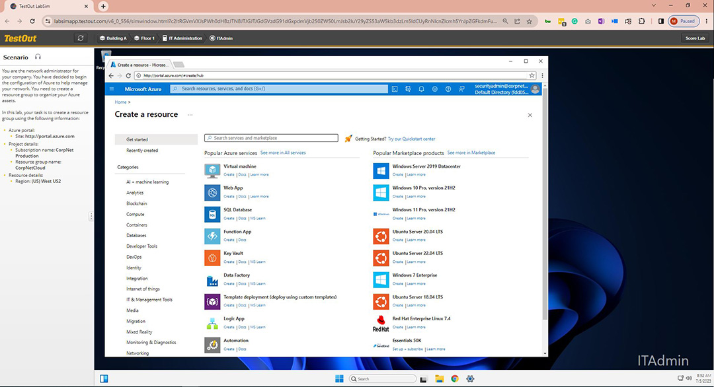
Task: Open the simulated browser three-dot menu
Action: pyautogui.click(x=543, y=76)
